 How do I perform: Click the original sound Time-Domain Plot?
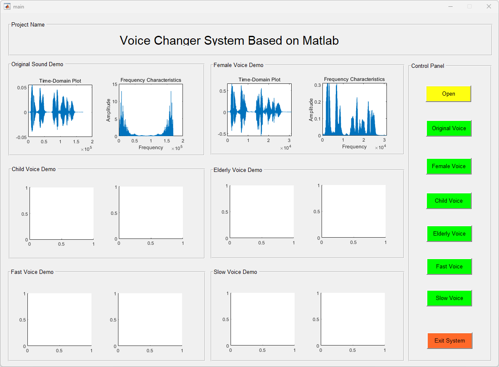pyautogui.click(x=60, y=111)
